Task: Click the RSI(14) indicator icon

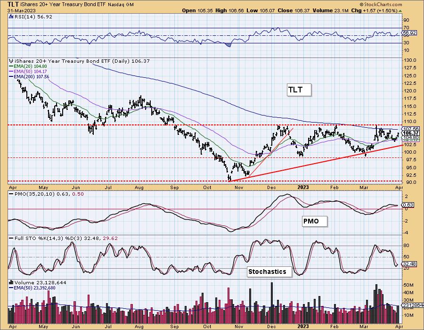Action: click(x=11, y=17)
